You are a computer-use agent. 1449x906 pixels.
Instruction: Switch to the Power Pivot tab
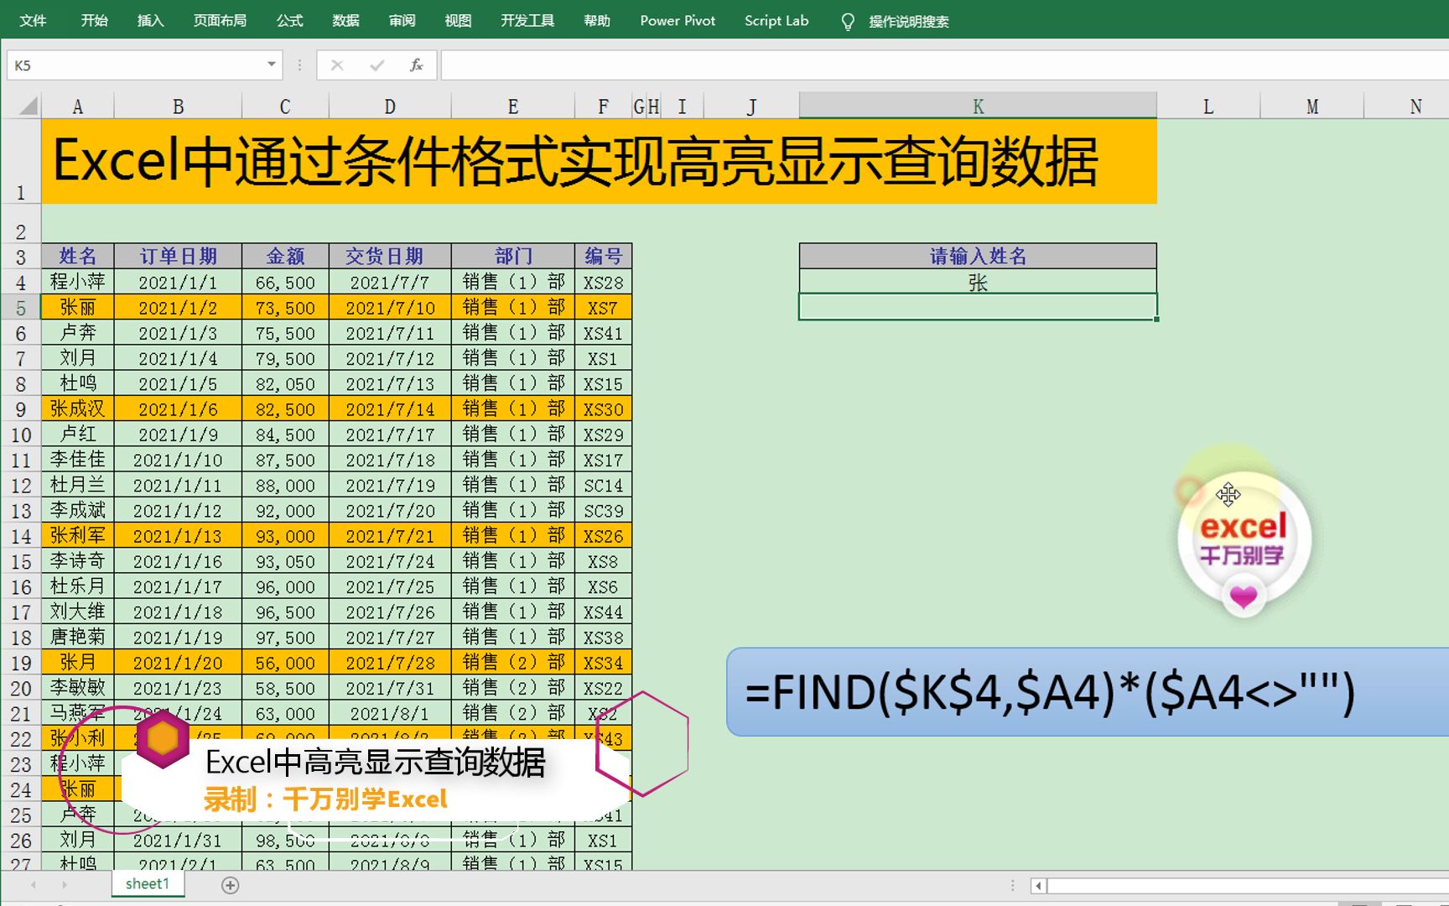pyautogui.click(x=677, y=21)
